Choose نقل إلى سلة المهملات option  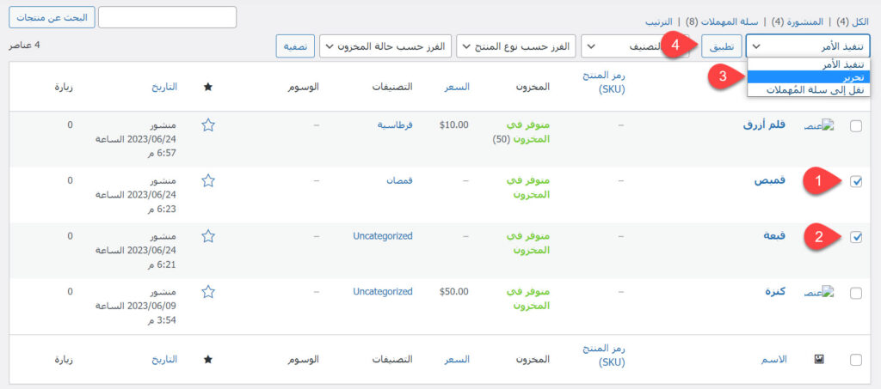[808, 89]
